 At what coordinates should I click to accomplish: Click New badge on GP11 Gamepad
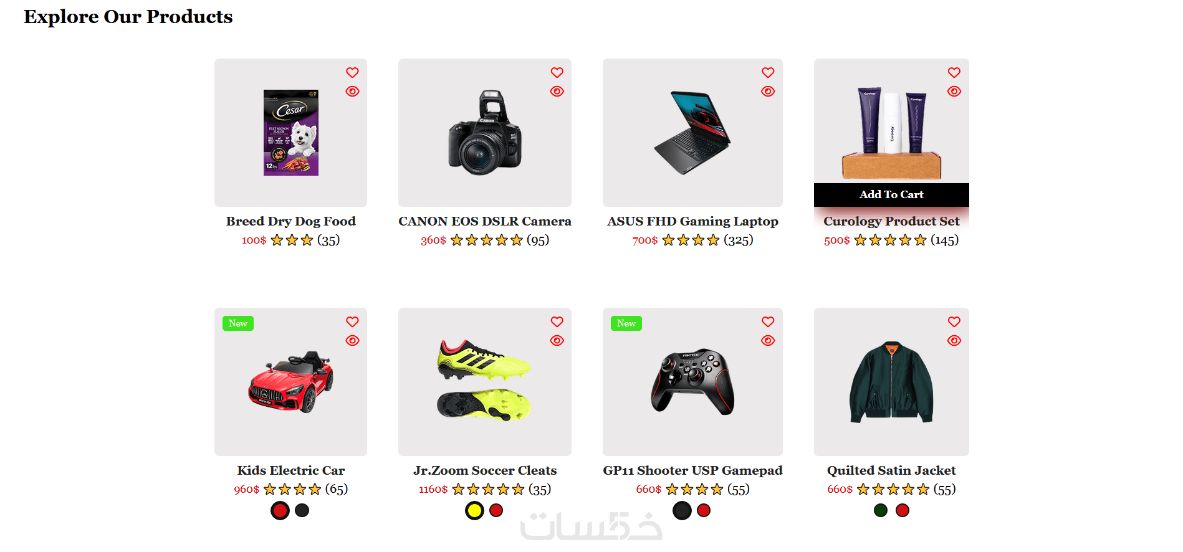[626, 323]
